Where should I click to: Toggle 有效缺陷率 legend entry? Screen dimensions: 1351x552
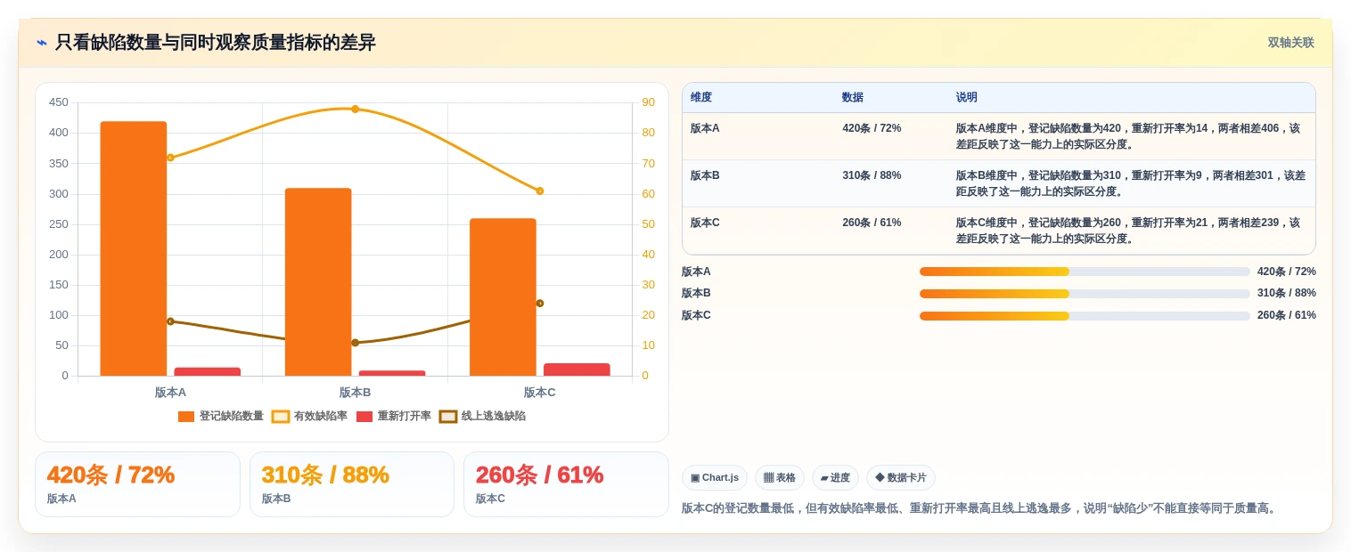click(x=309, y=416)
